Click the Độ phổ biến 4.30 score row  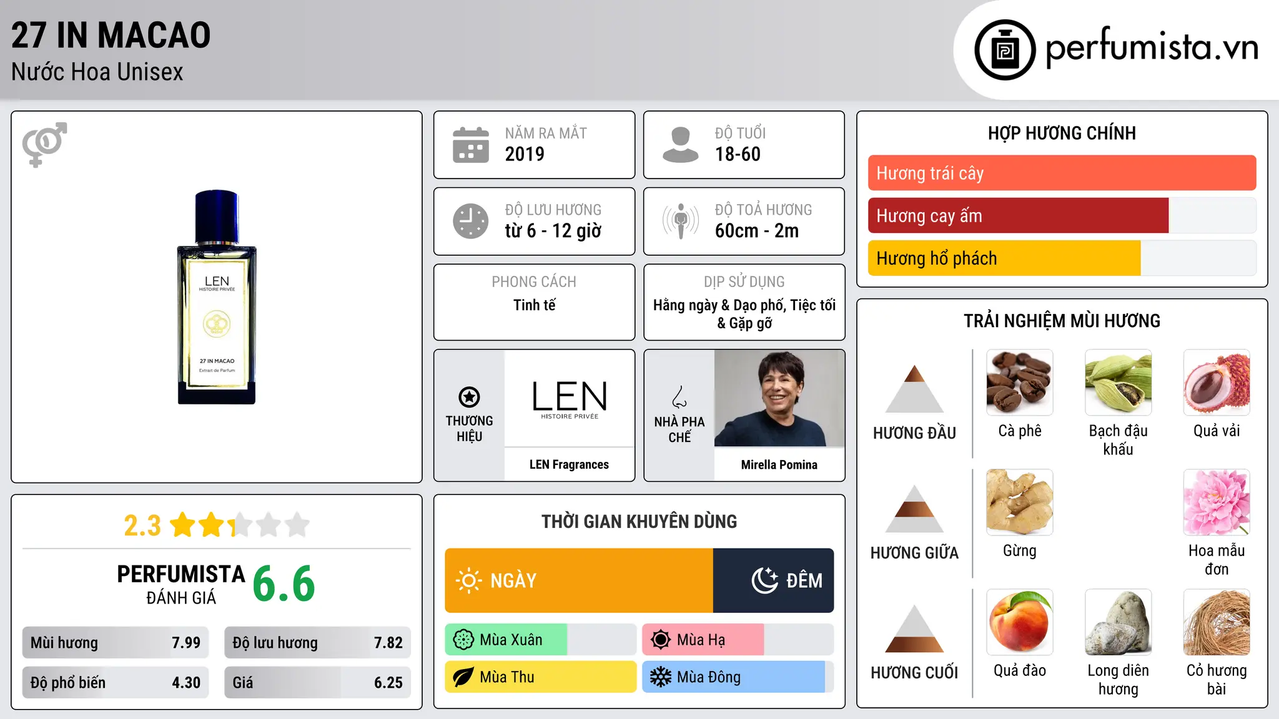(116, 683)
